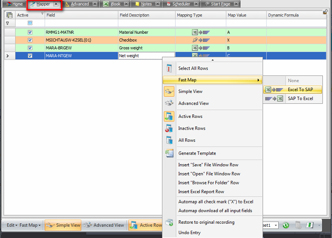This screenshot has height=238, width=332.
Task: Click the padlock icon at top-right of grid
Action: tap(325, 12)
